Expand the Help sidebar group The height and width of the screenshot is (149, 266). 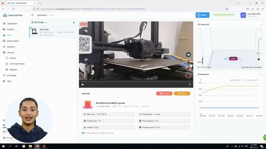pyautogui.click(x=25, y=81)
